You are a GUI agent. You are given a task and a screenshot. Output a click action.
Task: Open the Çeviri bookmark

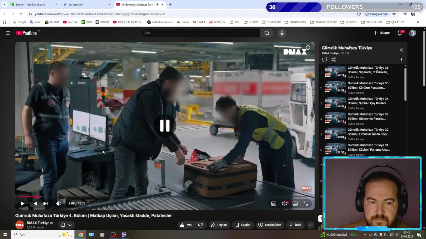click(36, 22)
